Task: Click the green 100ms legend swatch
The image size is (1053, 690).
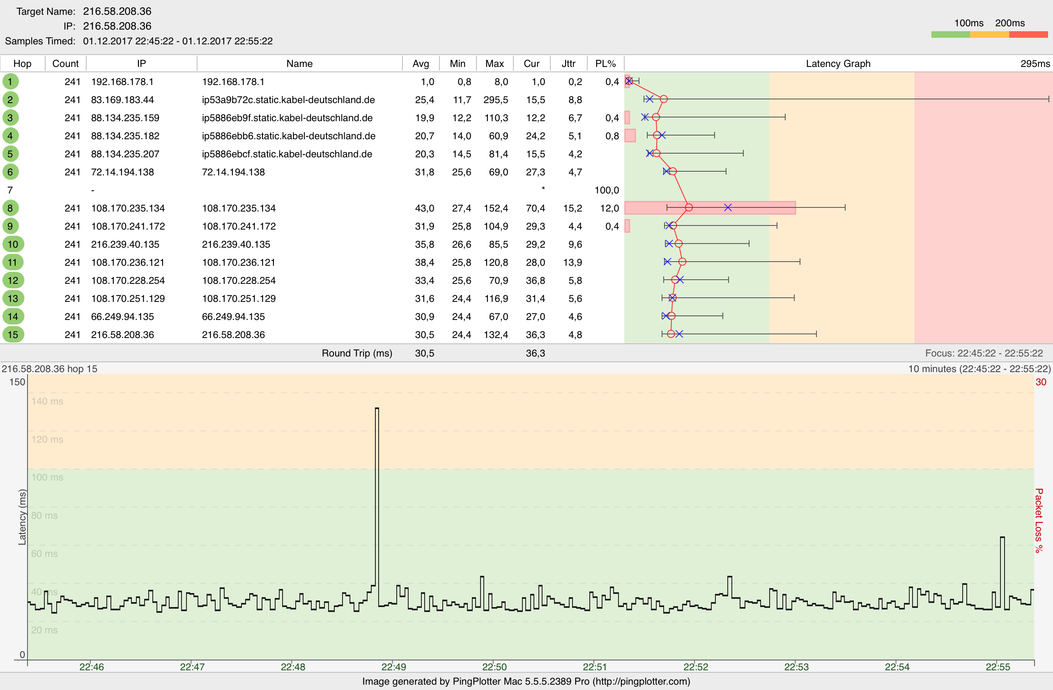Action: [950, 34]
